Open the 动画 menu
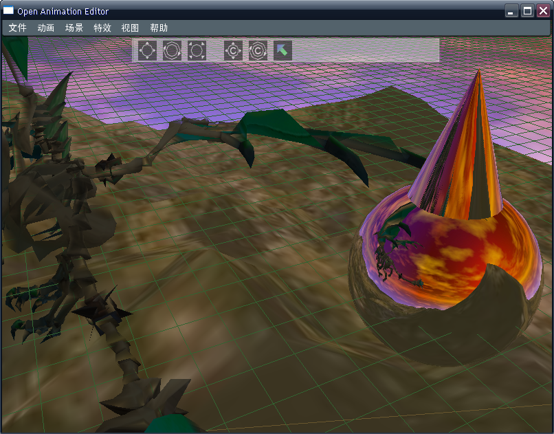 click(x=46, y=28)
